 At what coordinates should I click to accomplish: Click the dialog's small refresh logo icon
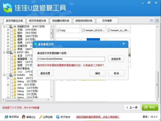[36, 44]
